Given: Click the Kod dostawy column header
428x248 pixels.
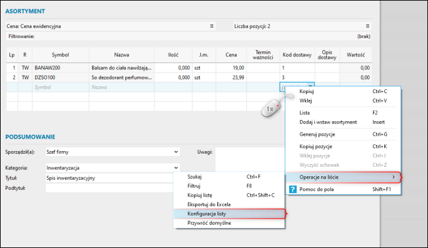Looking at the screenshot, I should coord(297,55).
